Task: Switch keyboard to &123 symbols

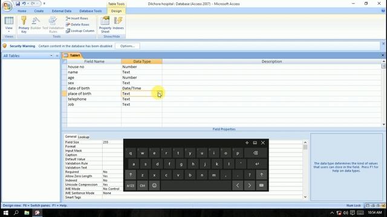Action: click(x=131, y=186)
